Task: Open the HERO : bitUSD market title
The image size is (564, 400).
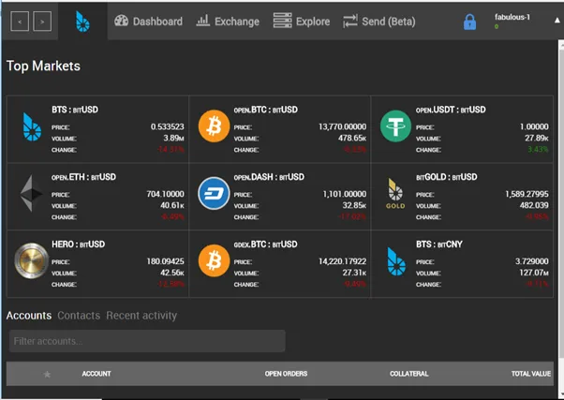Action: 79,244
